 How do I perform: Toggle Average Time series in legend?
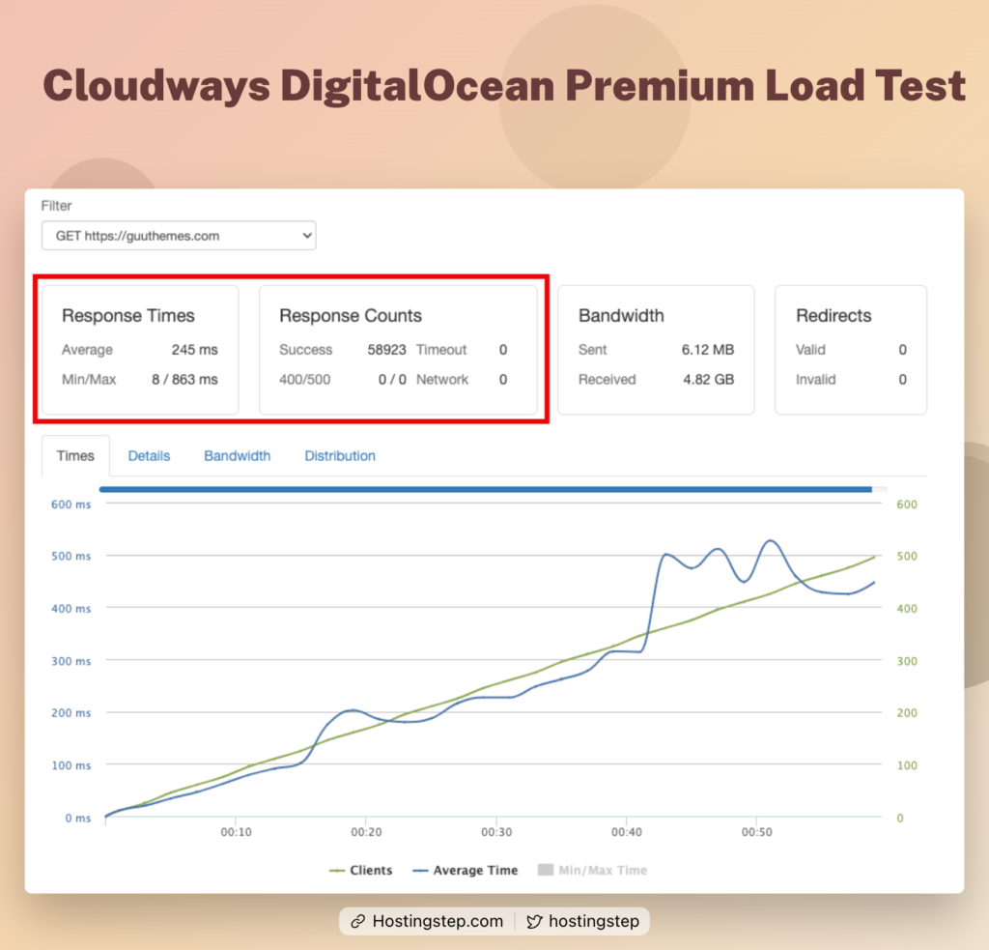(x=466, y=870)
